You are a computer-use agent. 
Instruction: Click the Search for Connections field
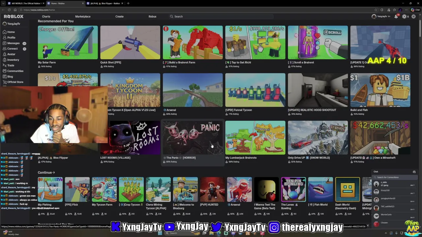click(394, 177)
